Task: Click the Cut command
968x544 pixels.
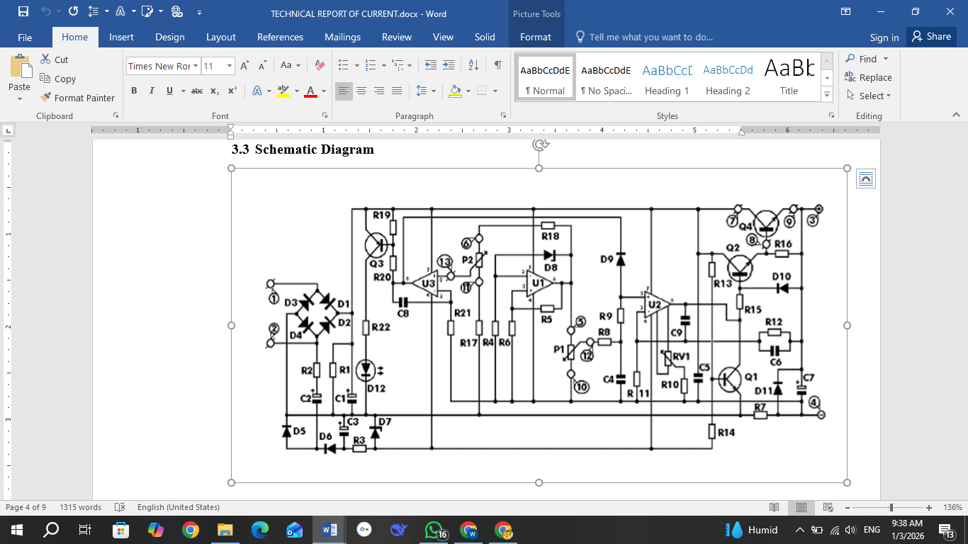Action: 54,59
